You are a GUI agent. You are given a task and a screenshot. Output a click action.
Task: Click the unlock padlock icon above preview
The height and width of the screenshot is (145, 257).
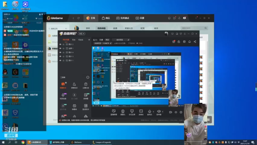(179, 42)
